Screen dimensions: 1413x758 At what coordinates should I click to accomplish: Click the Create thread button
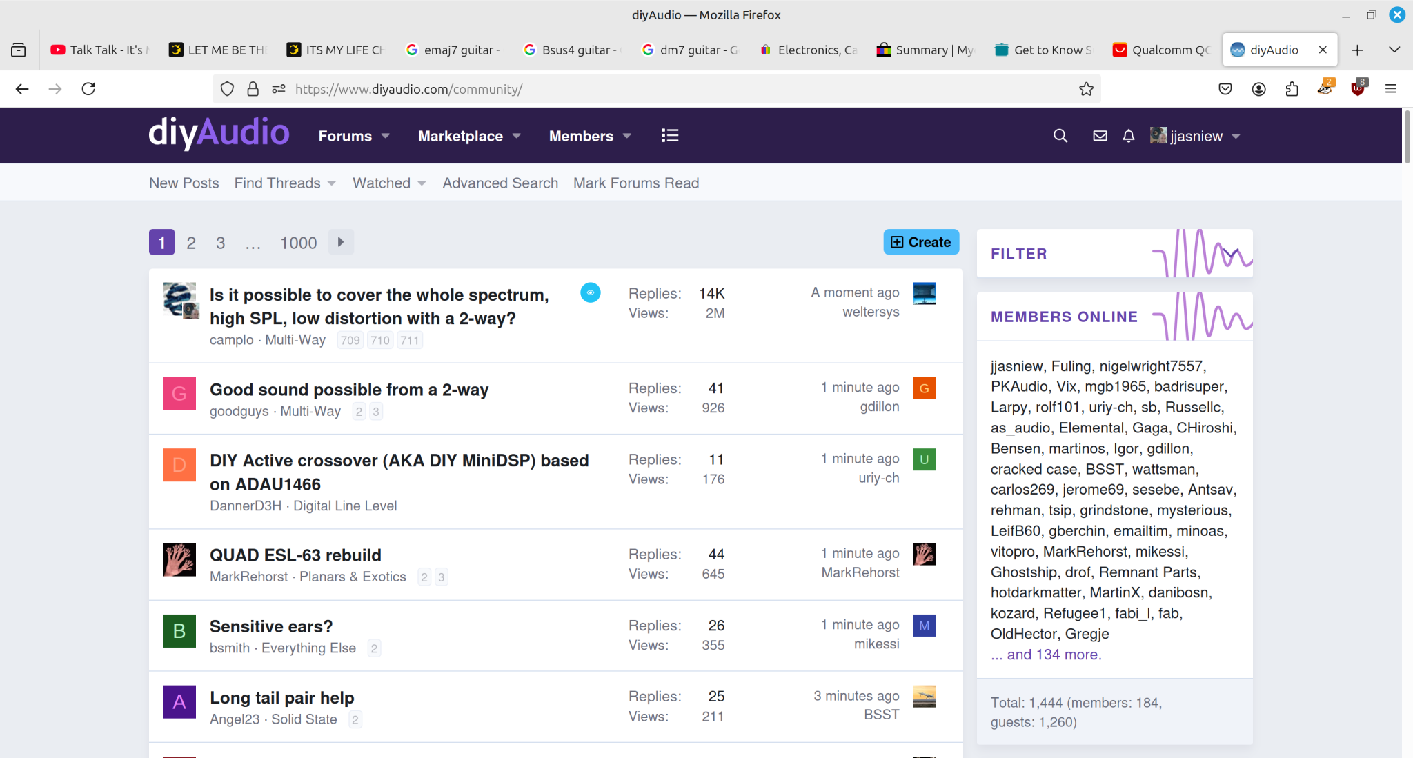point(921,242)
